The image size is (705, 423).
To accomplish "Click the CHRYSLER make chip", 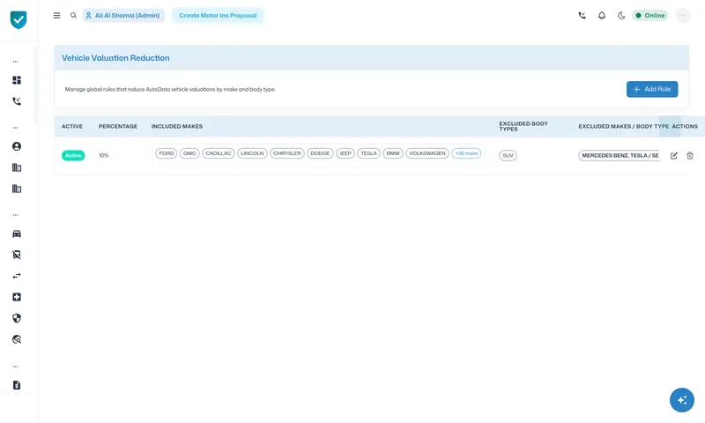I will tap(287, 153).
